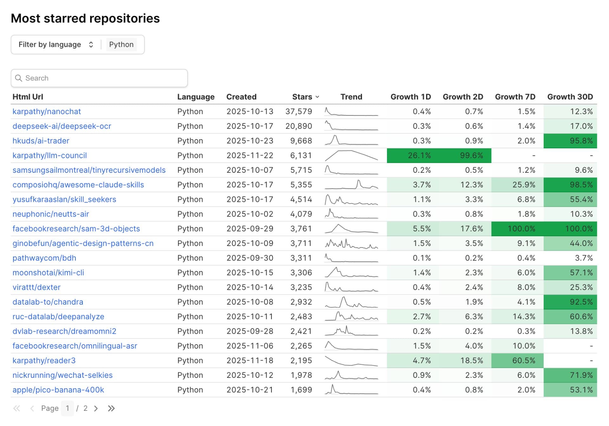Viewport: 609px width, 426px height.
Task: Click the next page arrow
Action: click(96, 409)
